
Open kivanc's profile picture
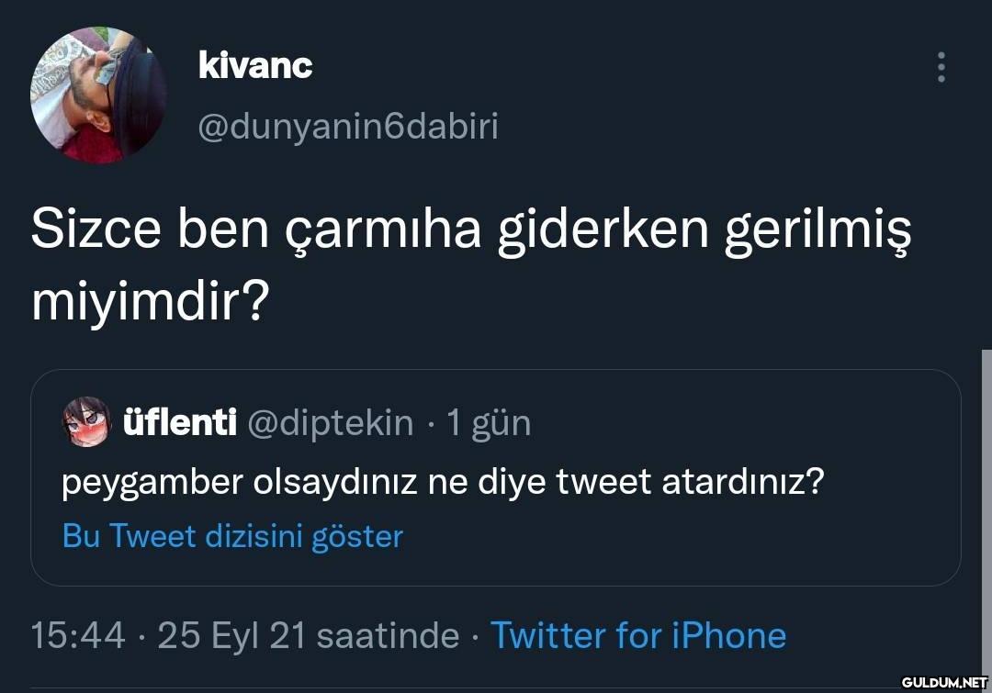[99, 96]
